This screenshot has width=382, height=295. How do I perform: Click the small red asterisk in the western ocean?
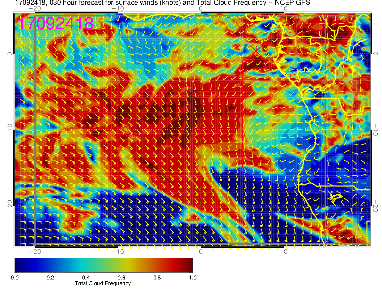point(82,114)
